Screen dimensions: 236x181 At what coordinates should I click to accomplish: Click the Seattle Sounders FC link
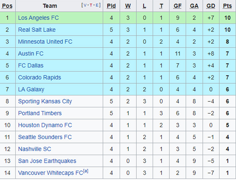[x=45, y=137]
